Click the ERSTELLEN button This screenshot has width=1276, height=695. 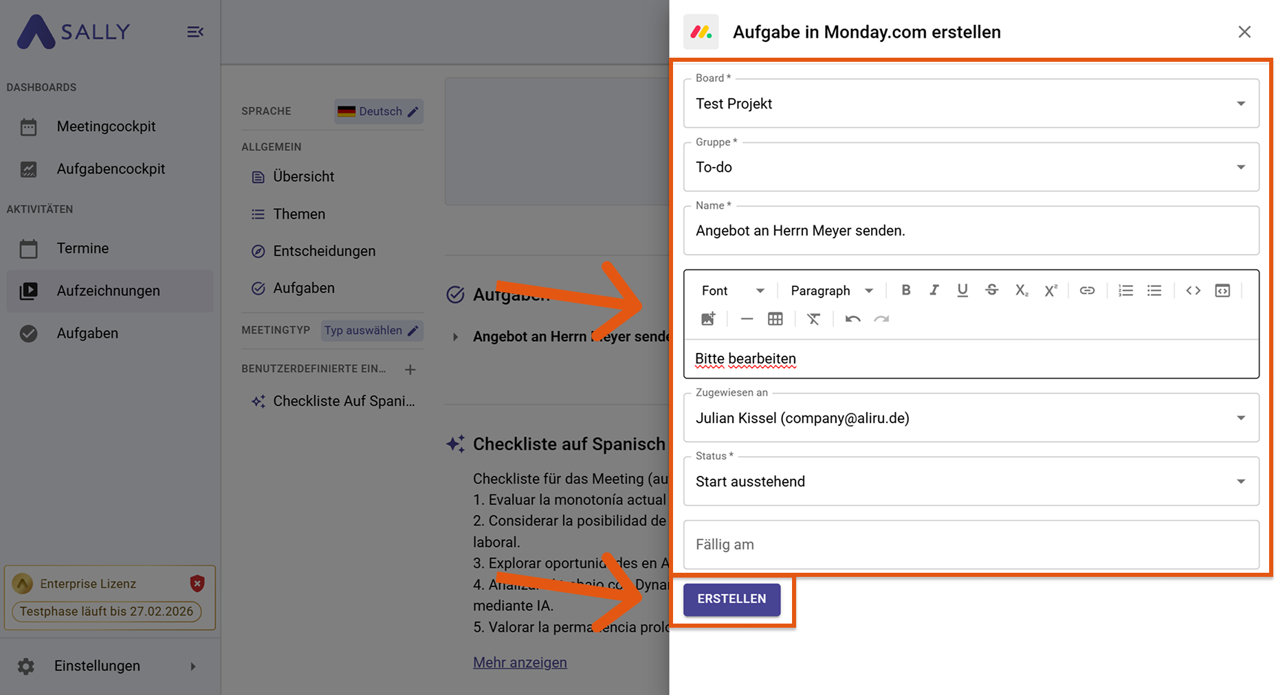[x=731, y=599]
